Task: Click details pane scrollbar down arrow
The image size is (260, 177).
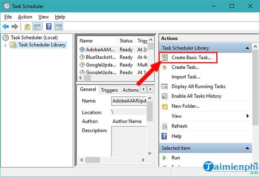Action: tap(150, 154)
